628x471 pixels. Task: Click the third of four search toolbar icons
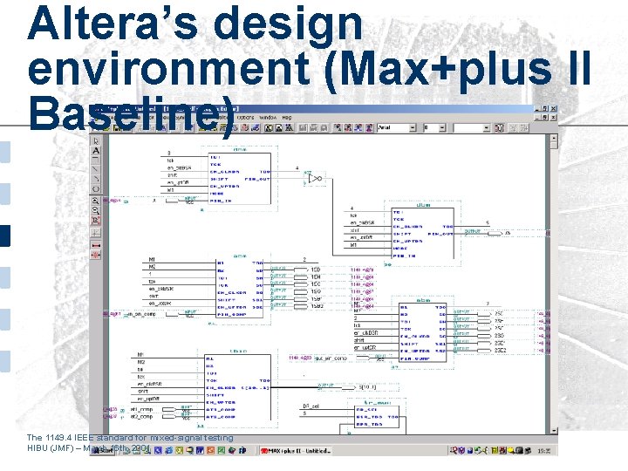pos(358,127)
